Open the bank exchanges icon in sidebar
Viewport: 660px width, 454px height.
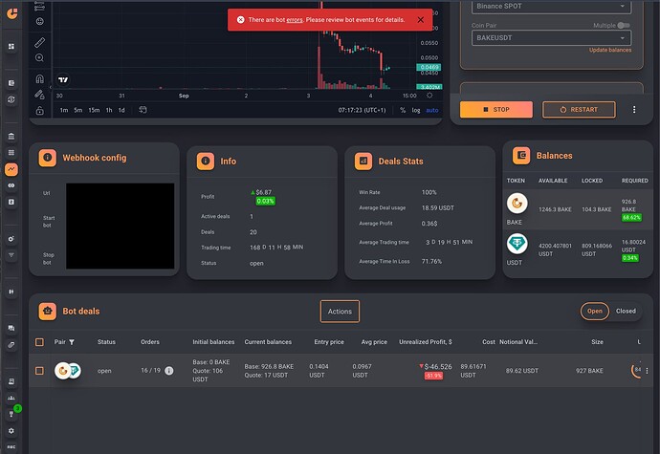pyautogui.click(x=11, y=136)
